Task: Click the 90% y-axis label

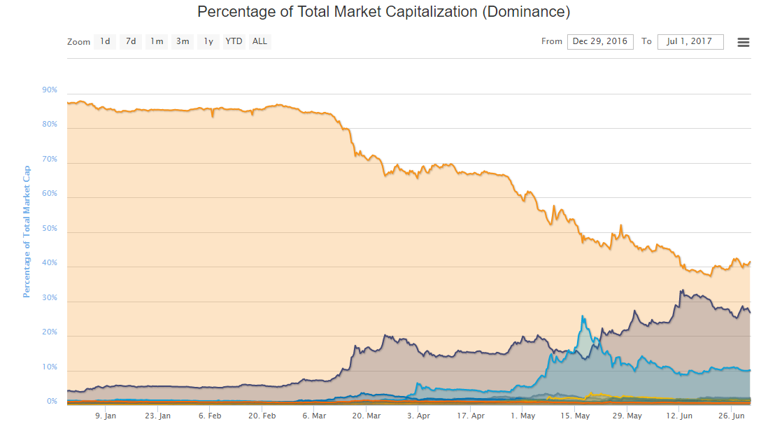Action: tap(50, 90)
